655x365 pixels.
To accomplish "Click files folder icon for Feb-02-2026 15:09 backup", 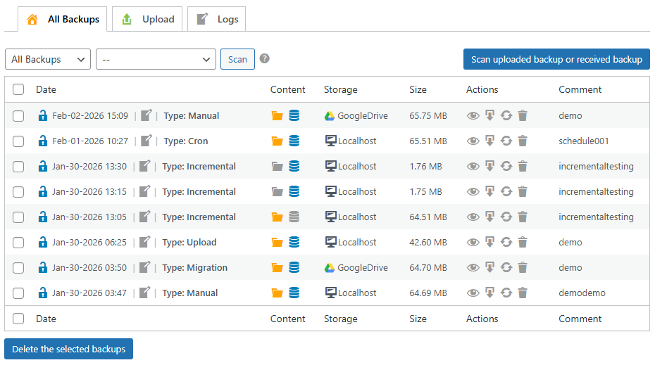I will [x=277, y=115].
